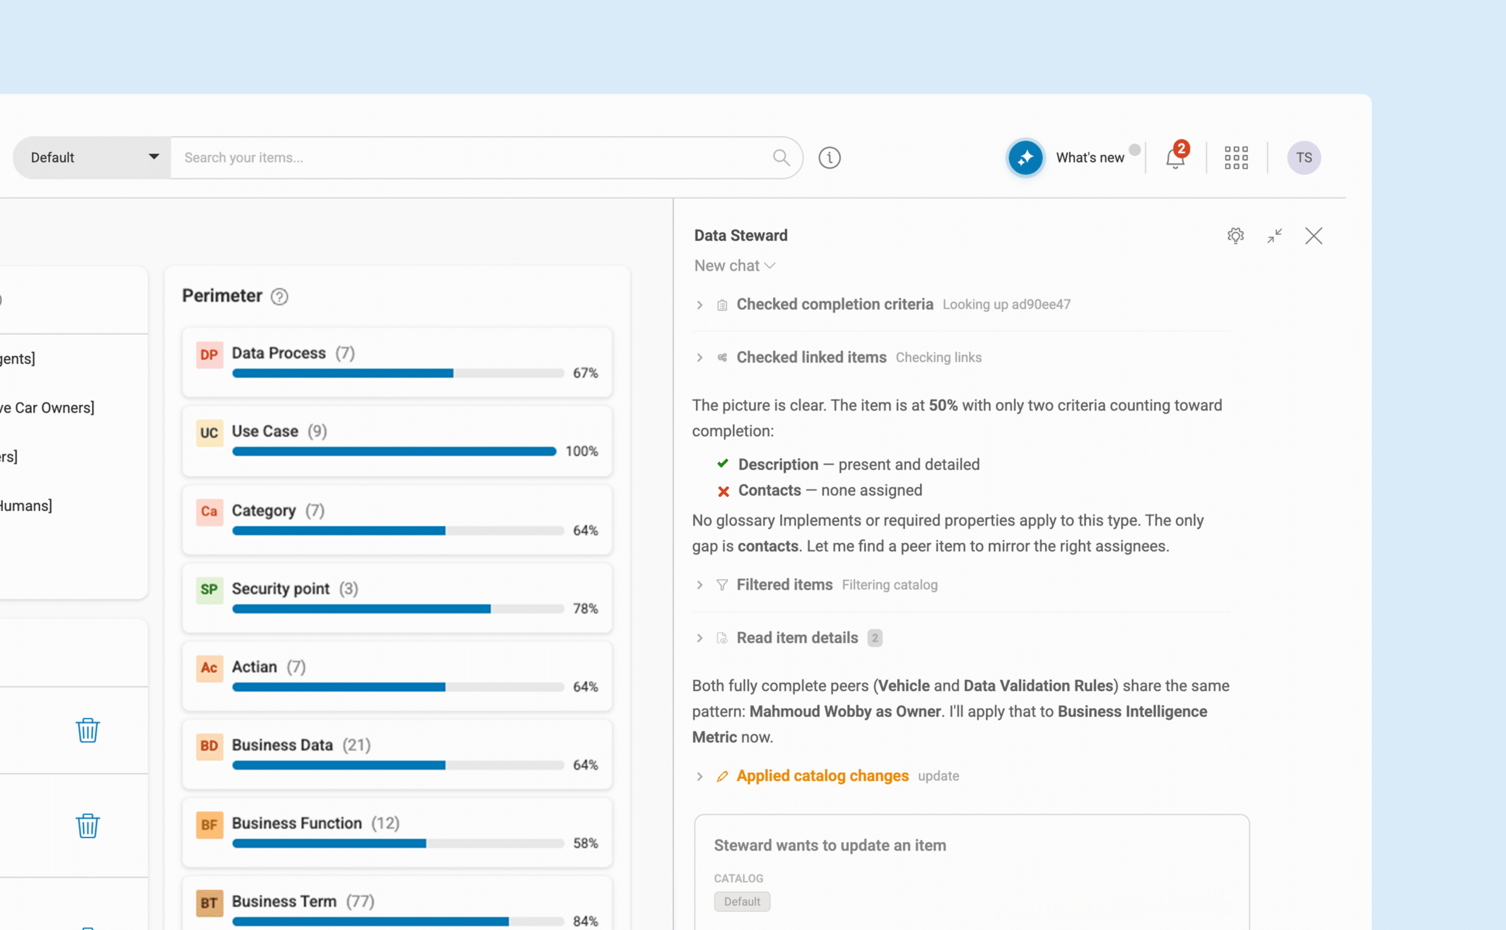Expand Checked completion criteria step
1506x930 pixels.
[x=699, y=304]
